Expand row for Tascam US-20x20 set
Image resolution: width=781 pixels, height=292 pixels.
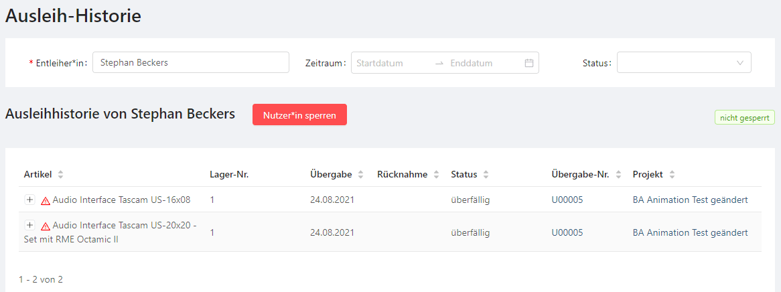(x=29, y=226)
